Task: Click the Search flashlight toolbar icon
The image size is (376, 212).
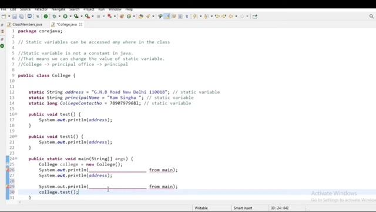Action: click(x=148, y=16)
